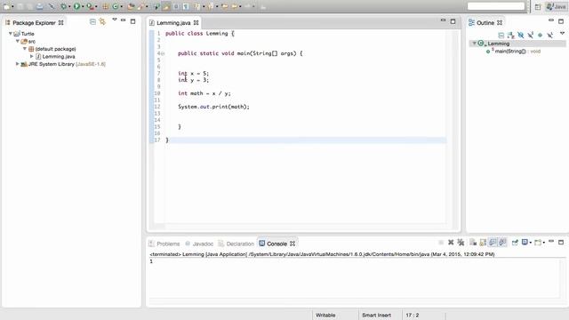This screenshot has height=320, width=569.
Task: Click the Quick Access search field
Action: 496,6
